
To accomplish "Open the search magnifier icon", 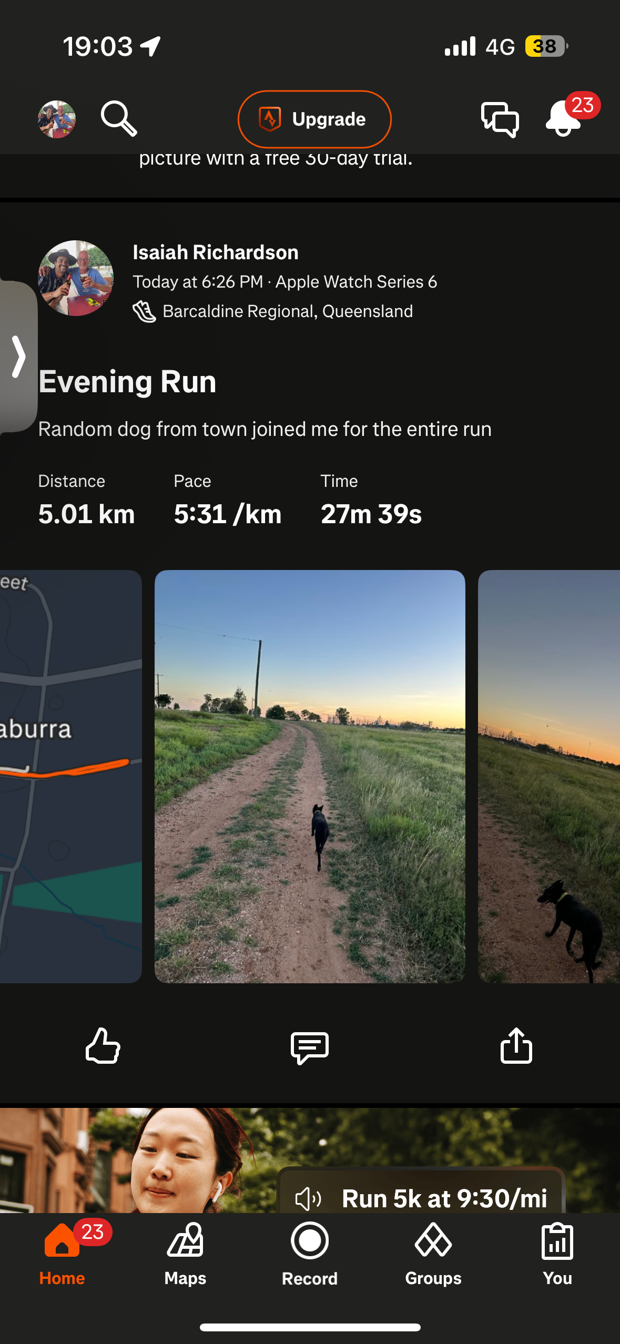I will click(119, 119).
